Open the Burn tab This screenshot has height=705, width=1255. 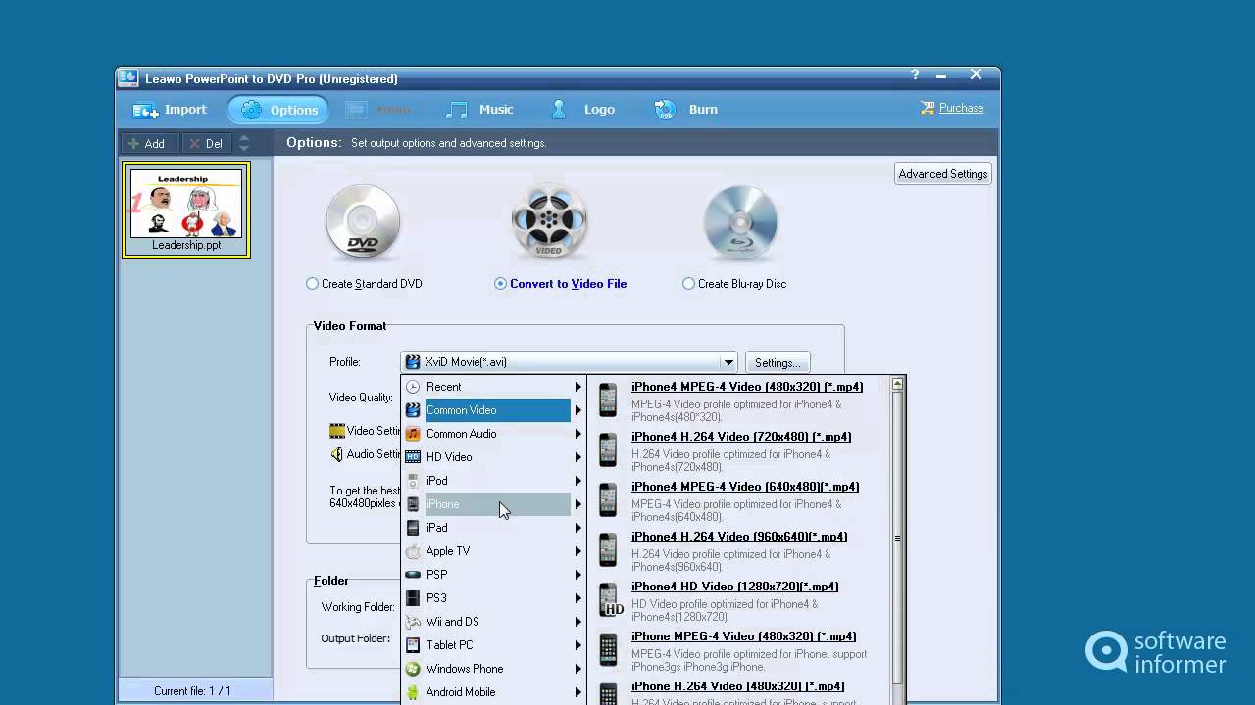pyautogui.click(x=686, y=110)
